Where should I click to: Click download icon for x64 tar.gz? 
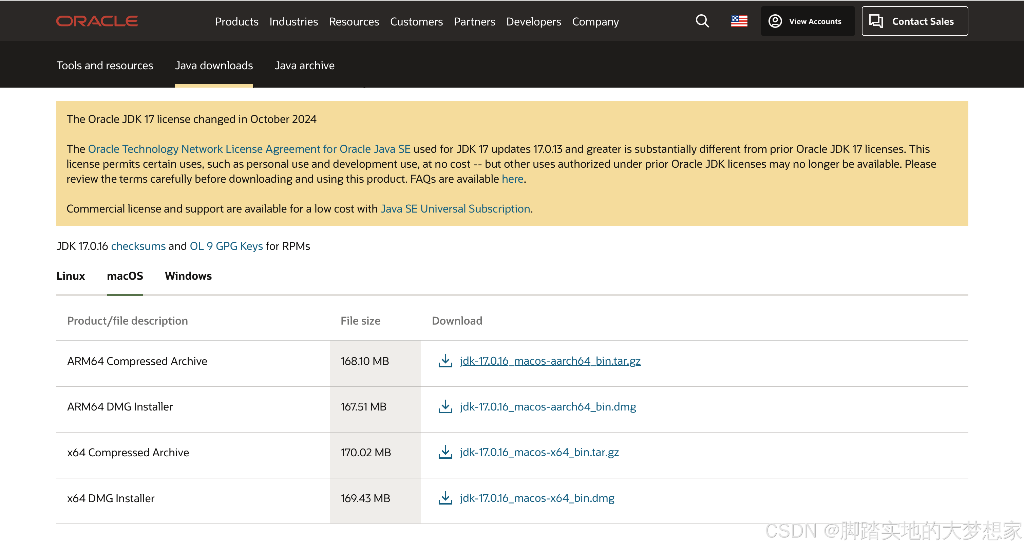(x=445, y=452)
